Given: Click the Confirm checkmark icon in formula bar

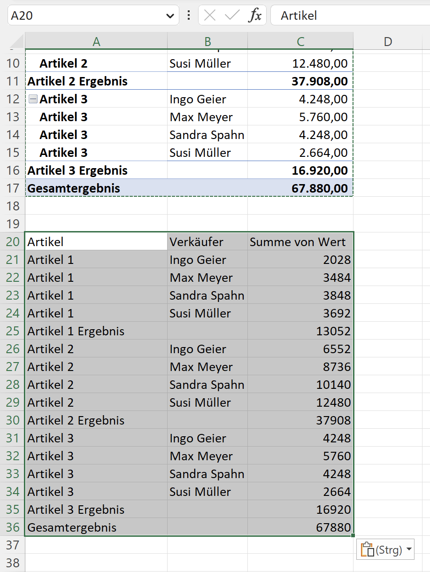Looking at the screenshot, I should tap(232, 15).
